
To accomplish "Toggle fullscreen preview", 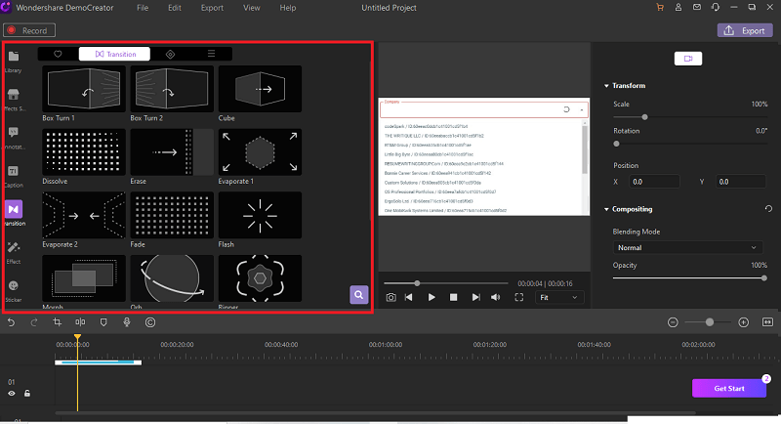I will (x=519, y=297).
